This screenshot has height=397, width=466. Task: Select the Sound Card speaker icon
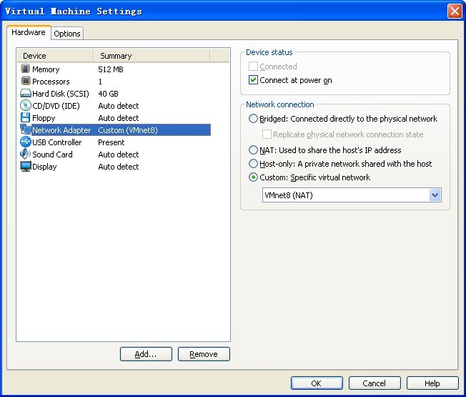(x=26, y=155)
